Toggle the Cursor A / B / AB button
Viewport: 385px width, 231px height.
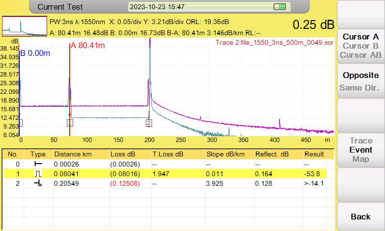360,46
